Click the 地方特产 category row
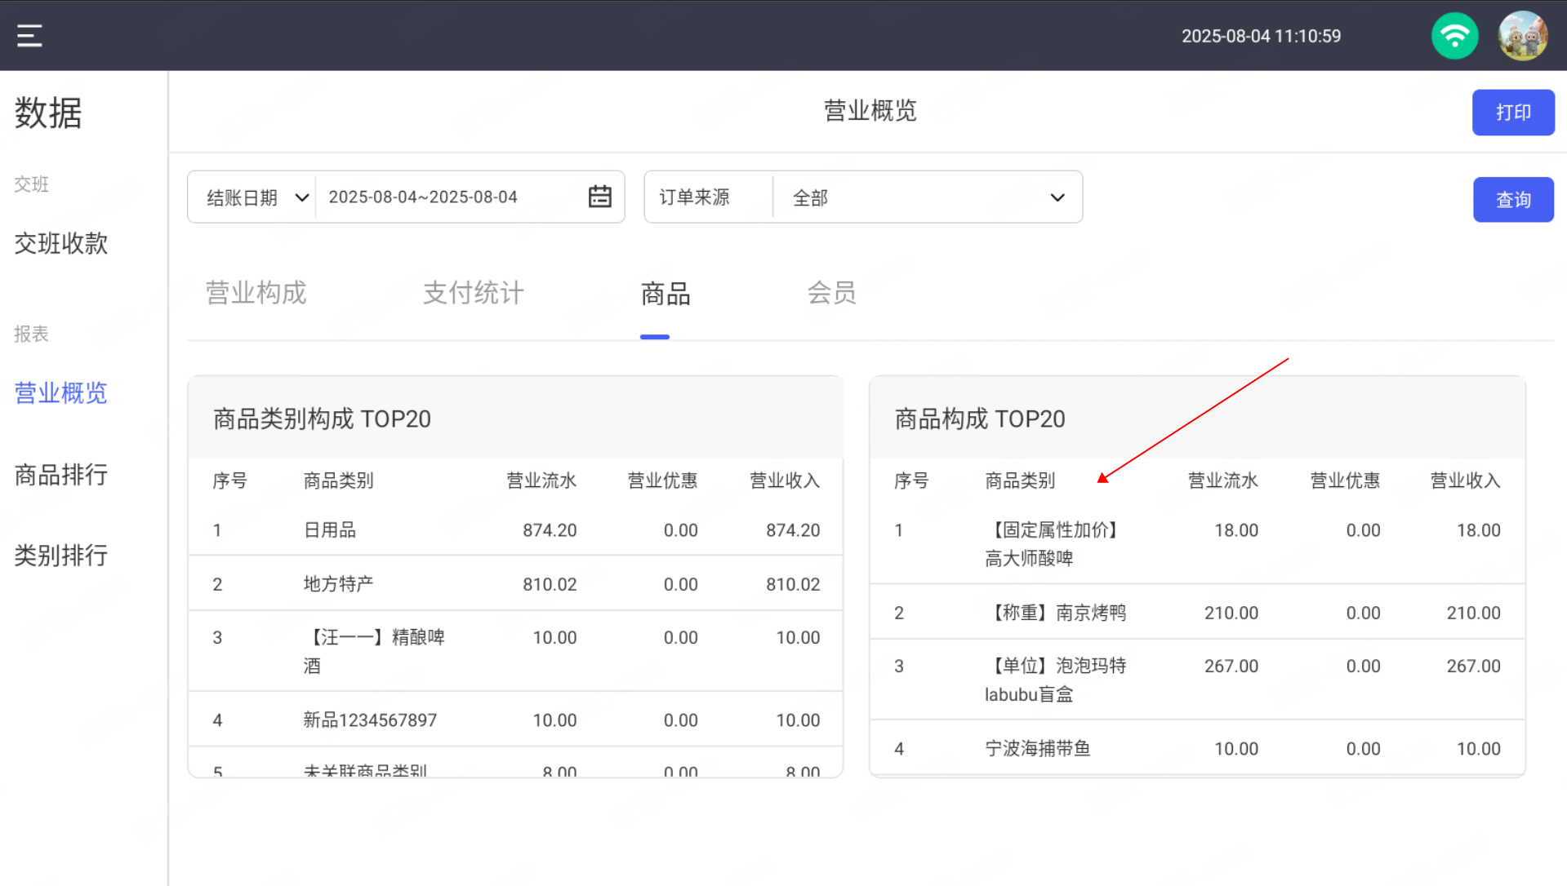The height and width of the screenshot is (886, 1567). coord(515,584)
